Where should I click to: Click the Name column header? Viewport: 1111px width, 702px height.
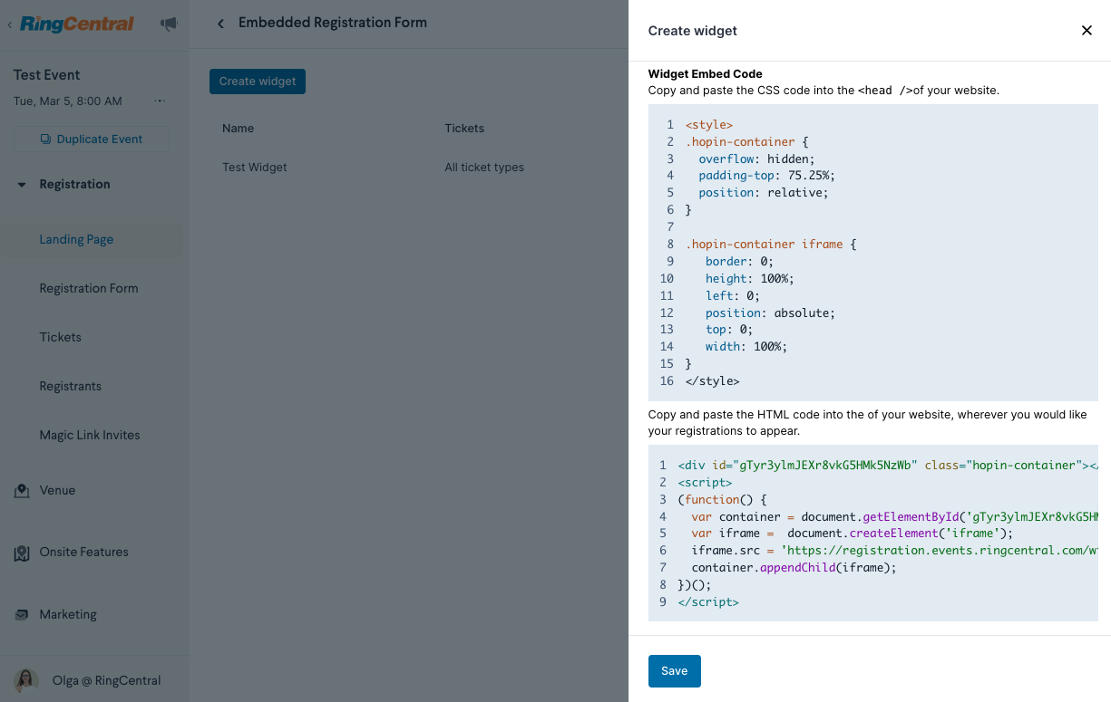(238, 129)
